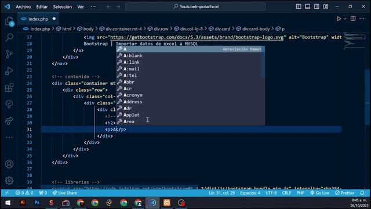
Task: Choose the Applet suggestion
Action: [190, 115]
